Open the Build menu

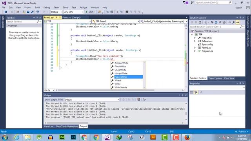37,7
